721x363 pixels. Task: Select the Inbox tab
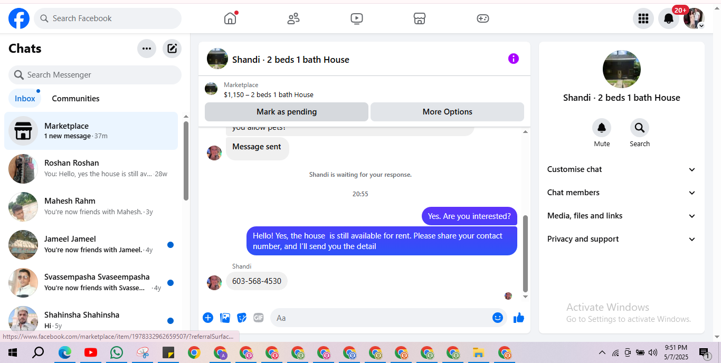pos(25,99)
